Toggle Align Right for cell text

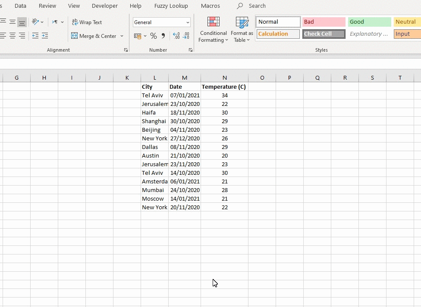pos(22,36)
